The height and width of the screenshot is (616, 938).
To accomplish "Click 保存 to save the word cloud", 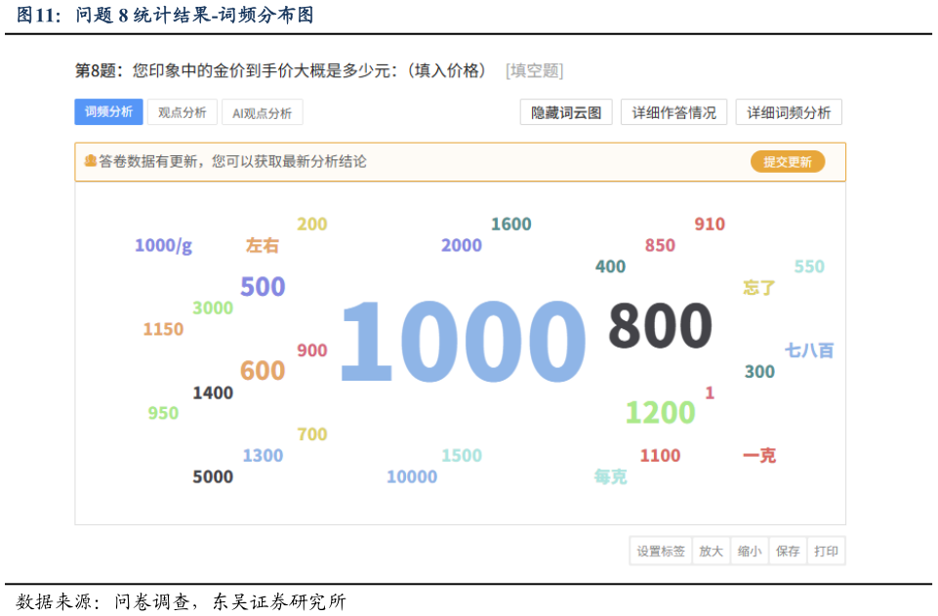I will (788, 551).
